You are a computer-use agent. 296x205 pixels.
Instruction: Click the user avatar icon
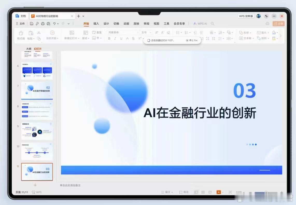click(x=259, y=16)
